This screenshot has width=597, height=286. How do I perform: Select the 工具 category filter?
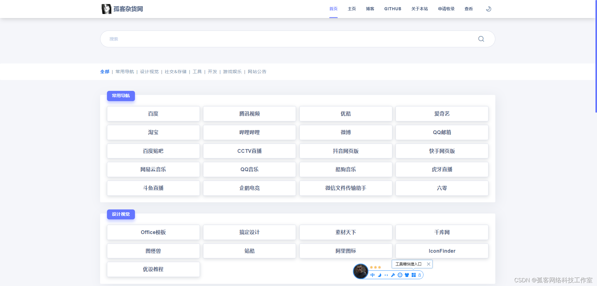pos(197,72)
